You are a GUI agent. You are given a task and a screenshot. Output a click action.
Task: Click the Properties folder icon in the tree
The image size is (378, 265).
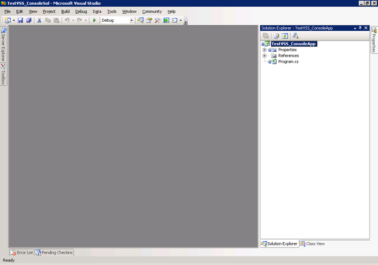(x=274, y=50)
